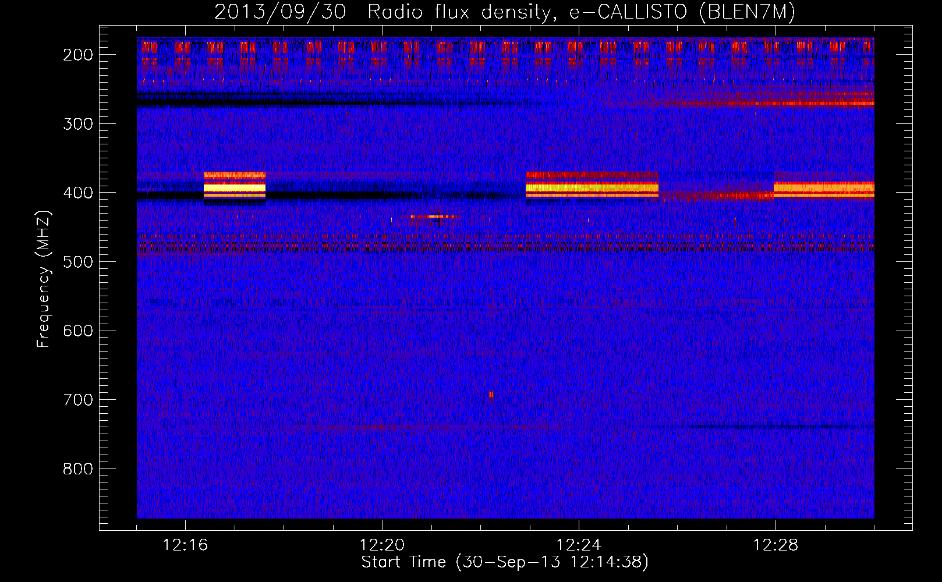Image resolution: width=942 pixels, height=582 pixels.
Task: Click the 700 frequency tick label
Action: 77,400
